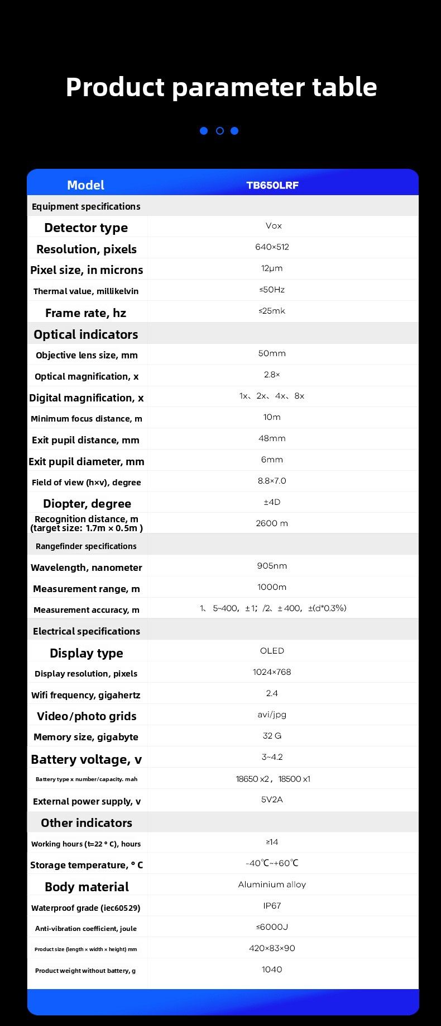Select the TB650LRF model column header

click(272, 185)
